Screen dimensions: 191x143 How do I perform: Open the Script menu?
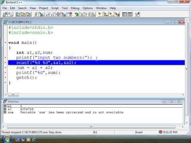[x=55, y=8]
